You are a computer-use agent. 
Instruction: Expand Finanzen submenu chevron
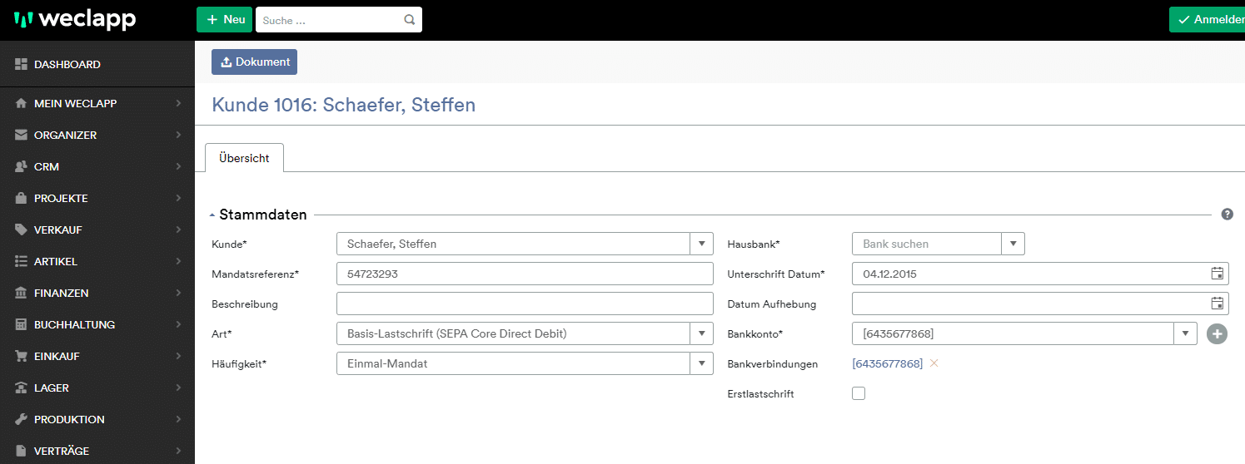178,294
